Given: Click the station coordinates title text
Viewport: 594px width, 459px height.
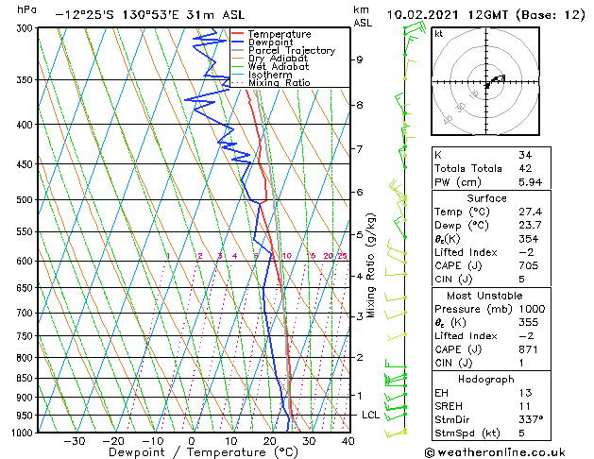Looking at the screenshot, I should (x=144, y=15).
